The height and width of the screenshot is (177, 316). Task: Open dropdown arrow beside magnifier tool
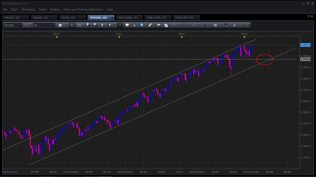pyautogui.click(x=115, y=25)
